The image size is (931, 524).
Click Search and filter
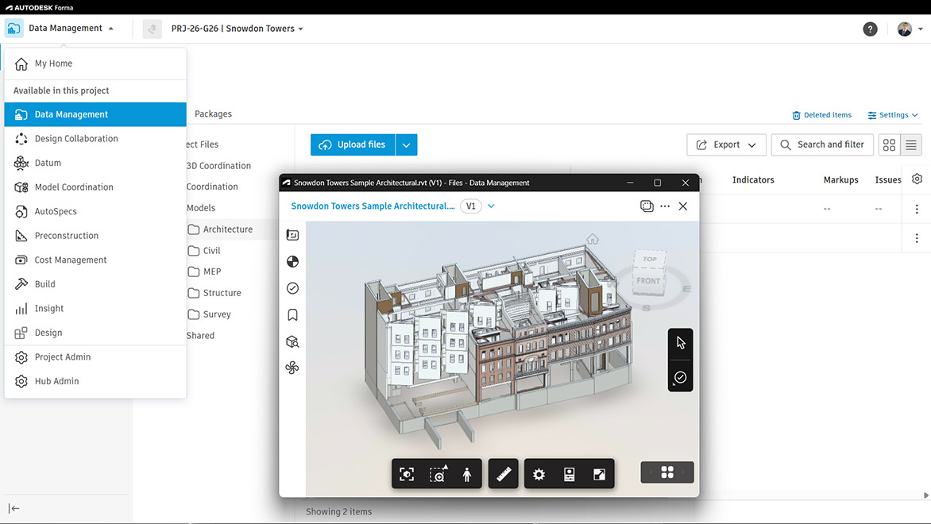[x=821, y=144]
